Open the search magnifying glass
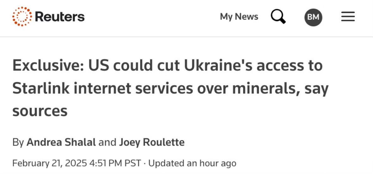 click(x=278, y=16)
